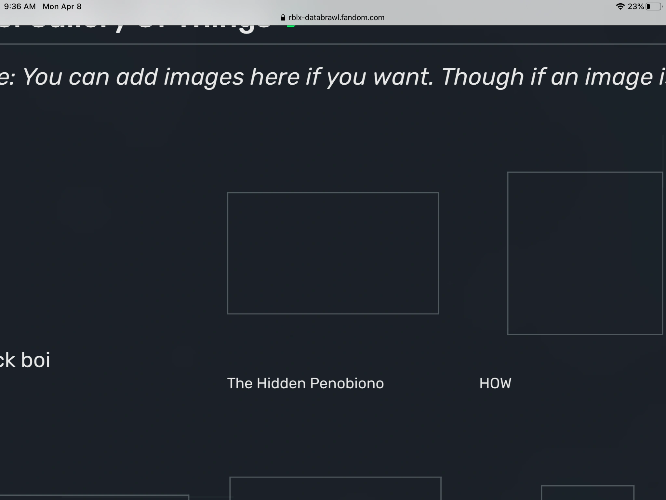Tap the 23% battery percentage
666x500 pixels.
click(x=636, y=7)
